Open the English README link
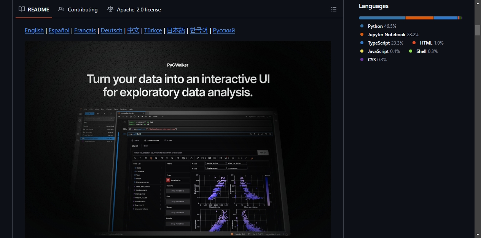This screenshot has width=481, height=238. coord(34,30)
